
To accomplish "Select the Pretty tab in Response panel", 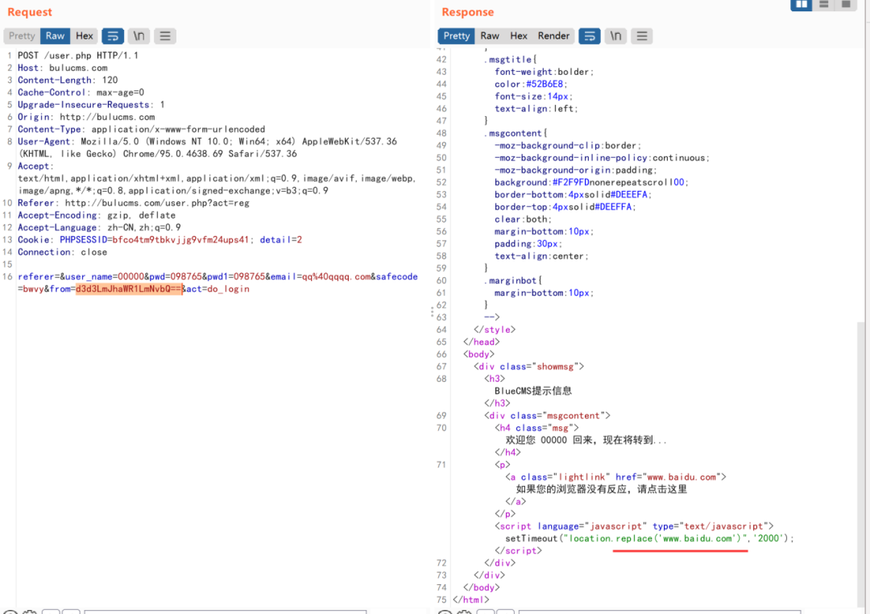I will point(457,35).
